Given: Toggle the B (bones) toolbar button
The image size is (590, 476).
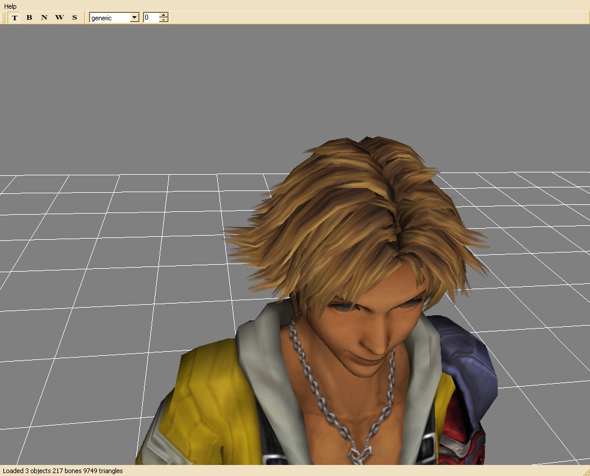Looking at the screenshot, I should point(30,17).
